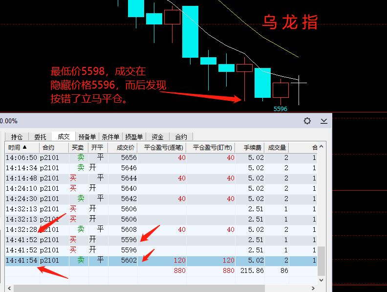Click the horizontal scroll-left arrow
This screenshot has width=387, height=292.
pyautogui.click(x=9, y=288)
